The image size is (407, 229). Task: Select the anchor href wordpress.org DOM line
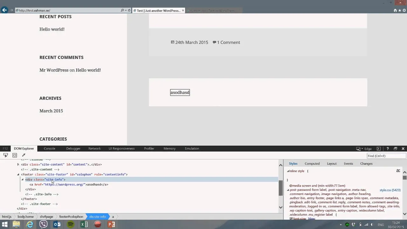tap(69, 184)
